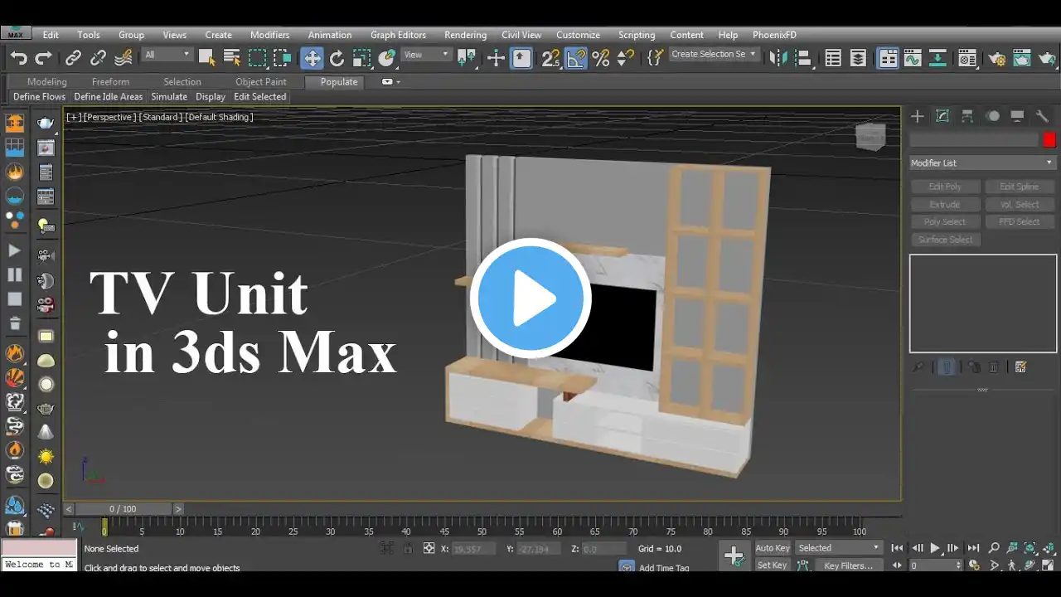Click the Simulate button
The height and width of the screenshot is (597, 1061).
click(x=169, y=97)
